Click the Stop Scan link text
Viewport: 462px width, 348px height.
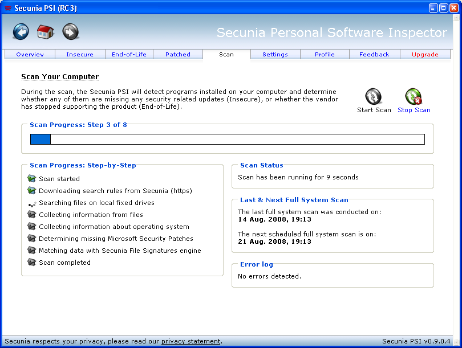[414, 110]
